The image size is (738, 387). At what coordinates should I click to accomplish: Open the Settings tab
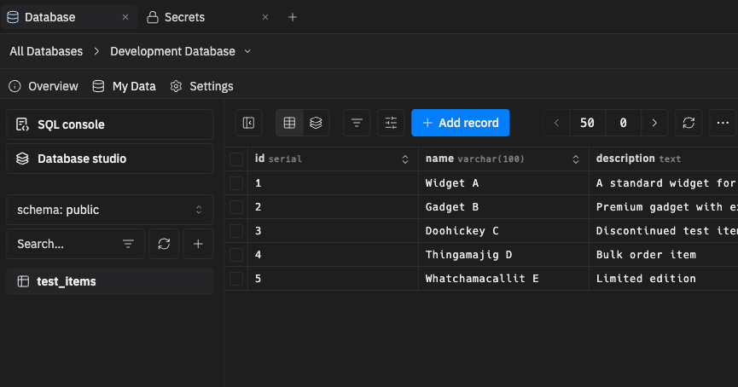pyautogui.click(x=201, y=86)
